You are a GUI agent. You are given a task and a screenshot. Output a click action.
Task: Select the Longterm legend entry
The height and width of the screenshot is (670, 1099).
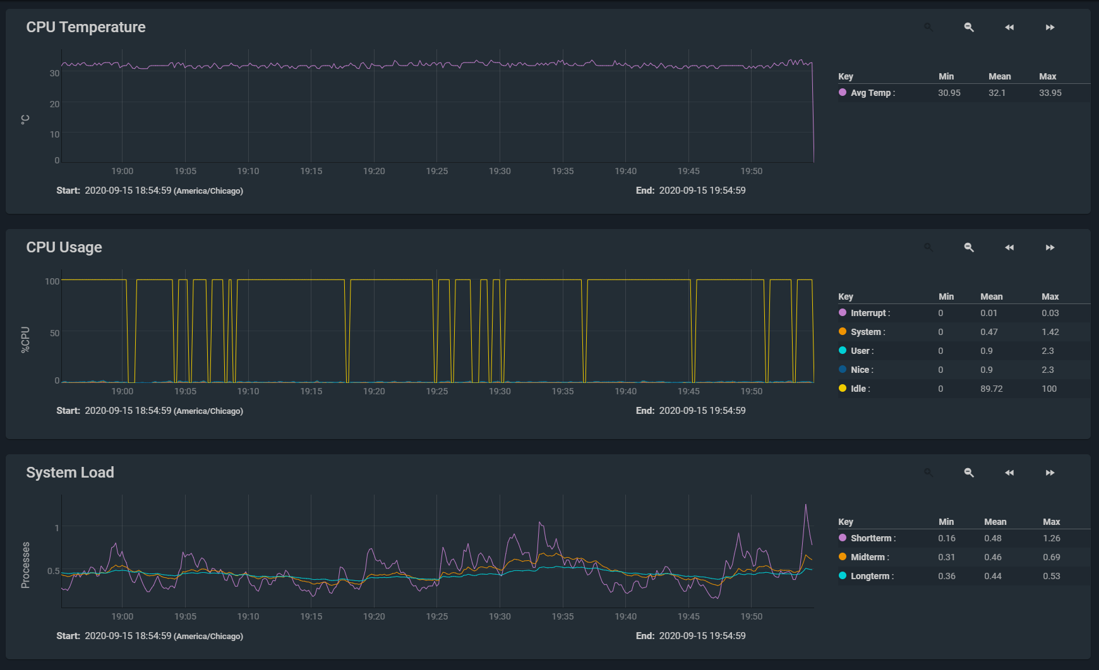pos(871,576)
